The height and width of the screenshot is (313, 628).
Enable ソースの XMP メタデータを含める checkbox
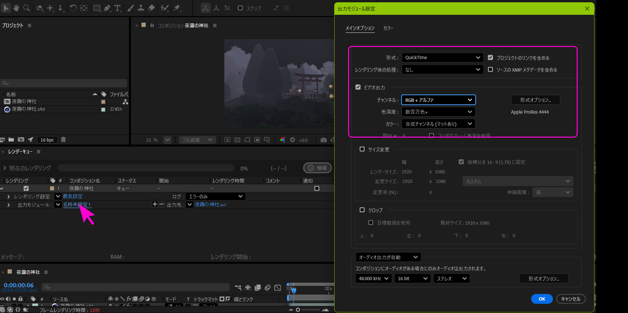click(x=490, y=70)
